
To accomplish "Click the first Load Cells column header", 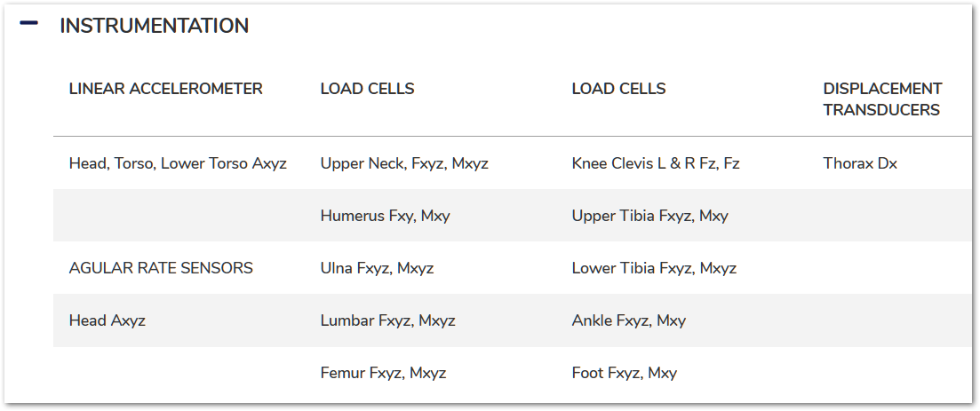I will tap(367, 89).
